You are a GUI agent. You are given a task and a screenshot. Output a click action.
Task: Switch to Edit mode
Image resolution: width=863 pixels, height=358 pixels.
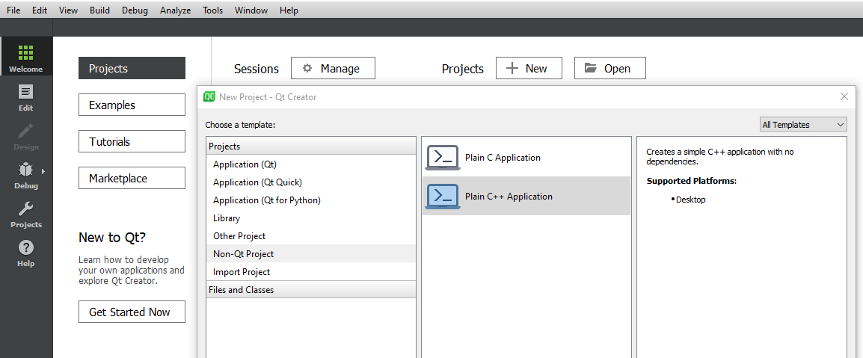coord(26,98)
